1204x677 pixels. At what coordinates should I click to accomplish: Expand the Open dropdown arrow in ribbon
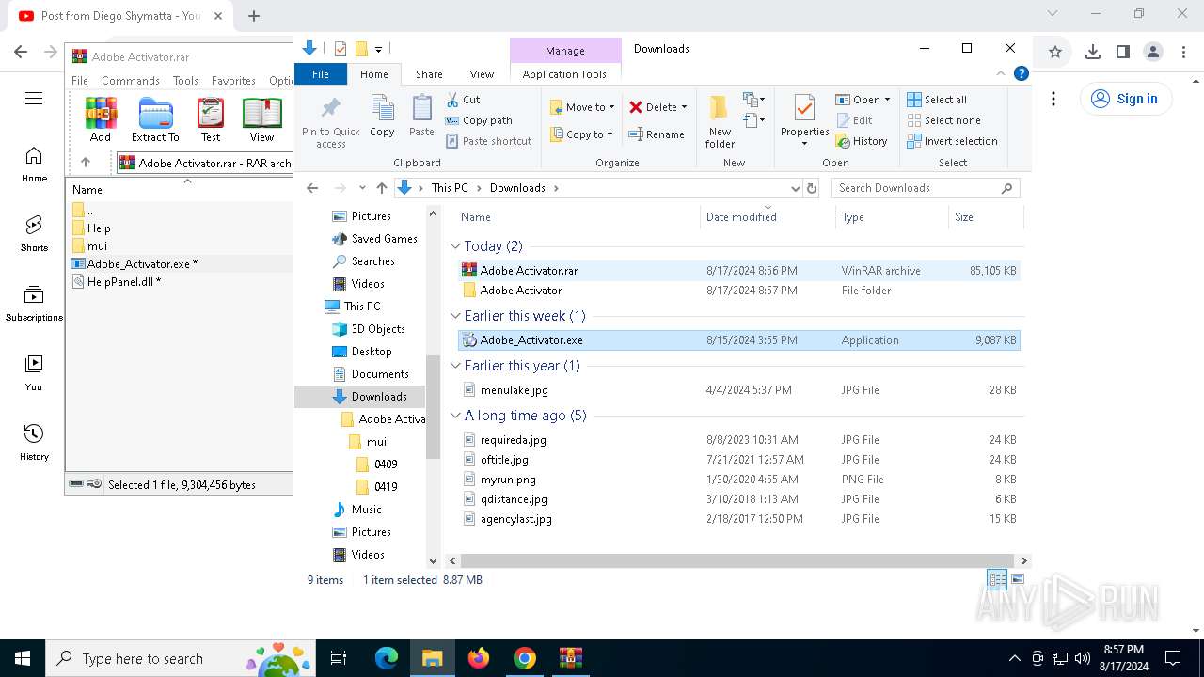(x=886, y=100)
